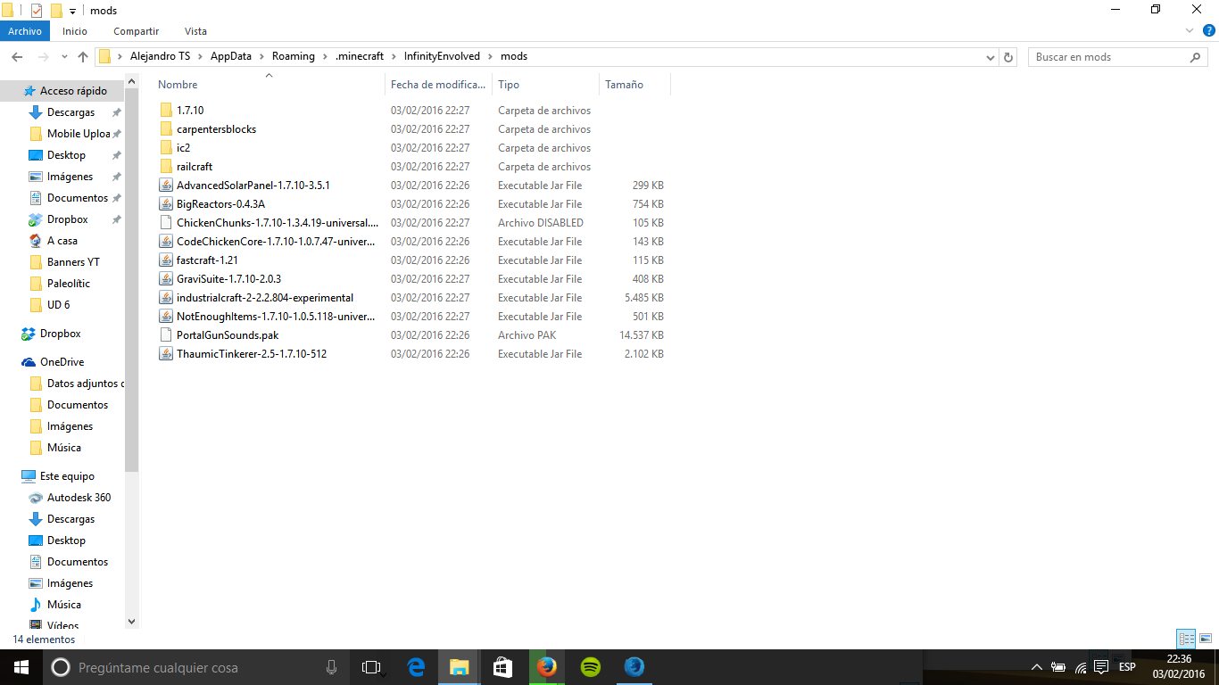Open Firefox from the taskbar
1219x685 pixels.
coord(546,667)
